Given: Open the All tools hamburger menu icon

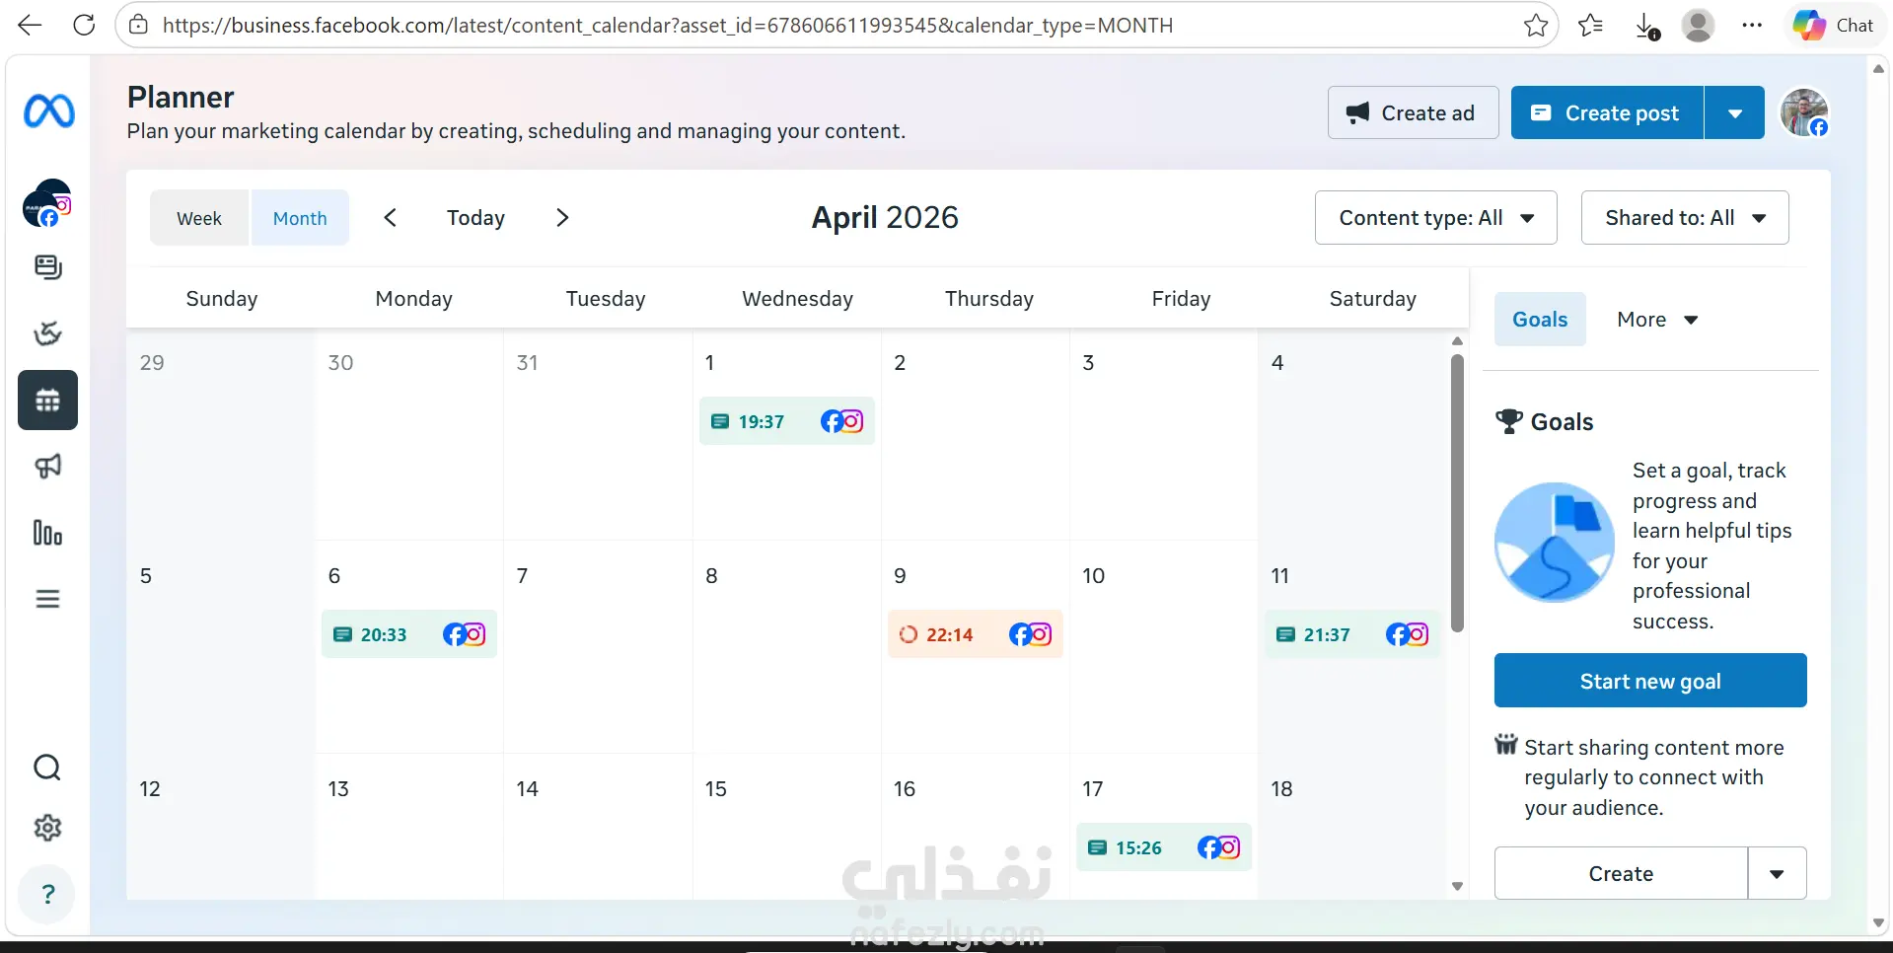Looking at the screenshot, I should [x=47, y=599].
